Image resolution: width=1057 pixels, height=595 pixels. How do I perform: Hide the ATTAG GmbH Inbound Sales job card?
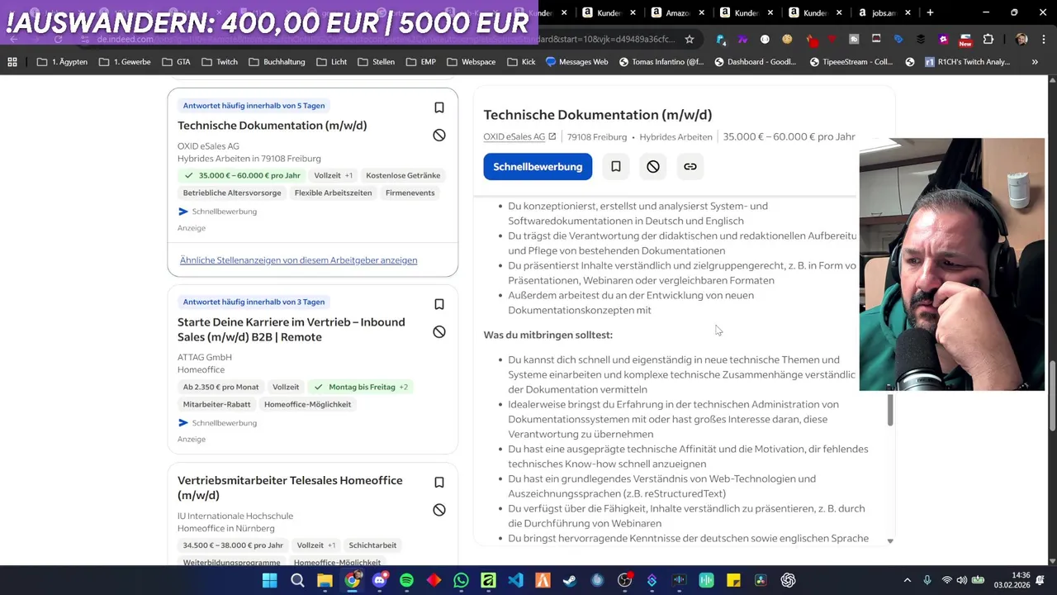(x=439, y=331)
